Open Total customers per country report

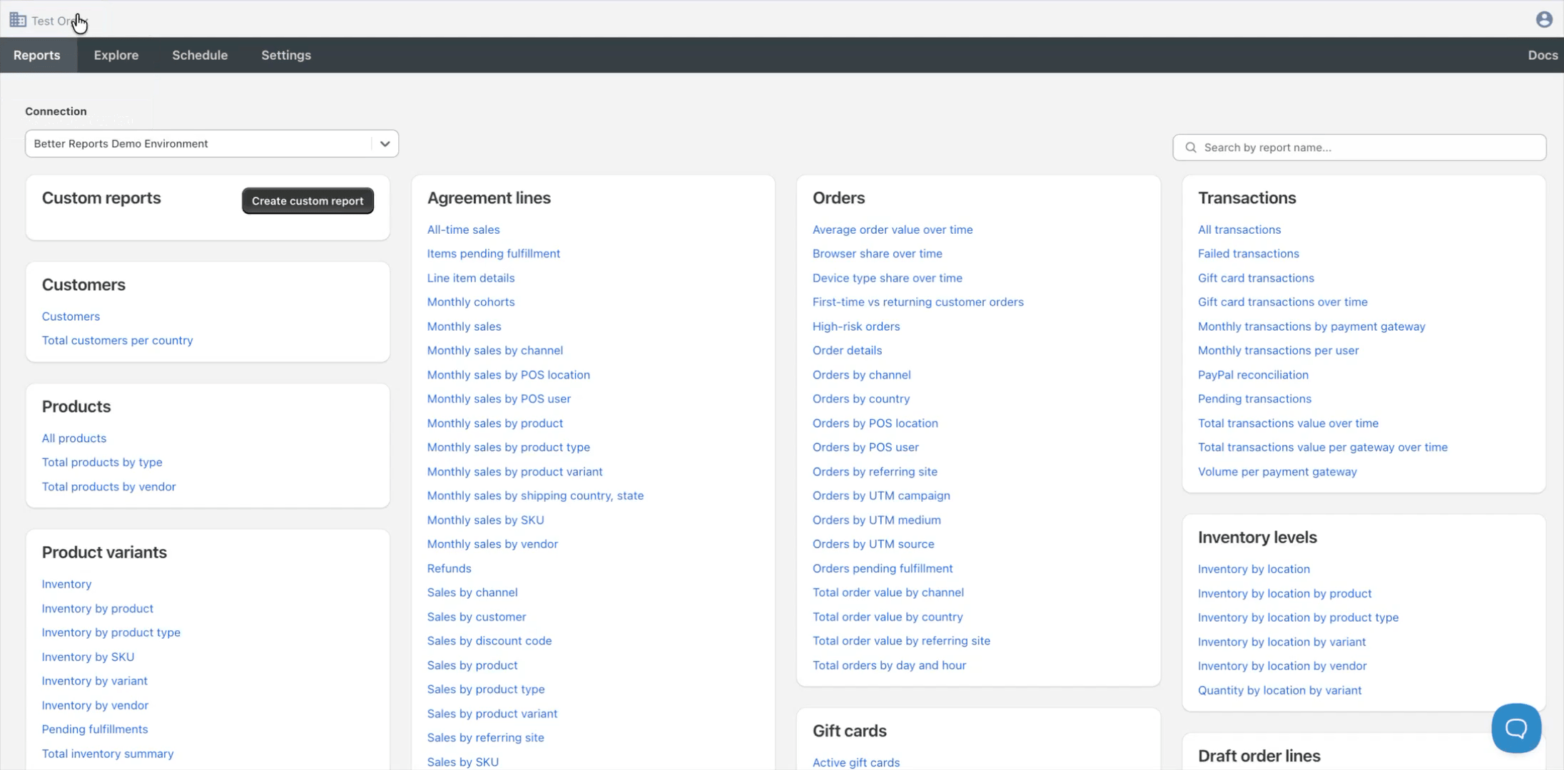click(118, 340)
